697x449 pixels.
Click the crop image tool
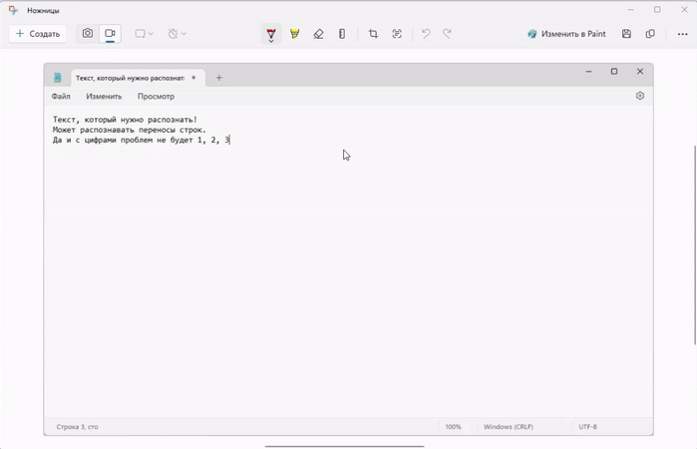tap(373, 34)
